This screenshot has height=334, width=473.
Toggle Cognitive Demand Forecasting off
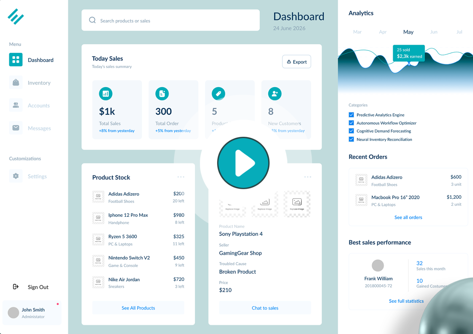coord(351,131)
